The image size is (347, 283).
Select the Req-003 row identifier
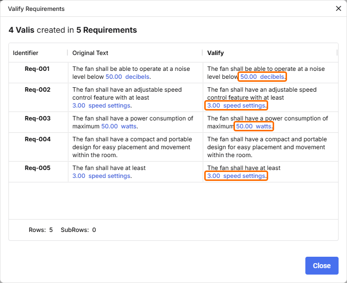point(38,118)
